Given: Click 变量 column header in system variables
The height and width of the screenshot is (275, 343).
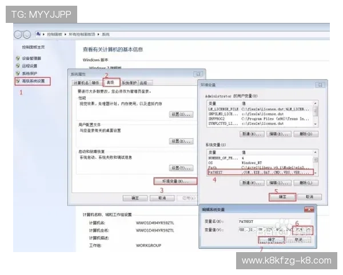Looking at the screenshot, I should coord(223,152).
